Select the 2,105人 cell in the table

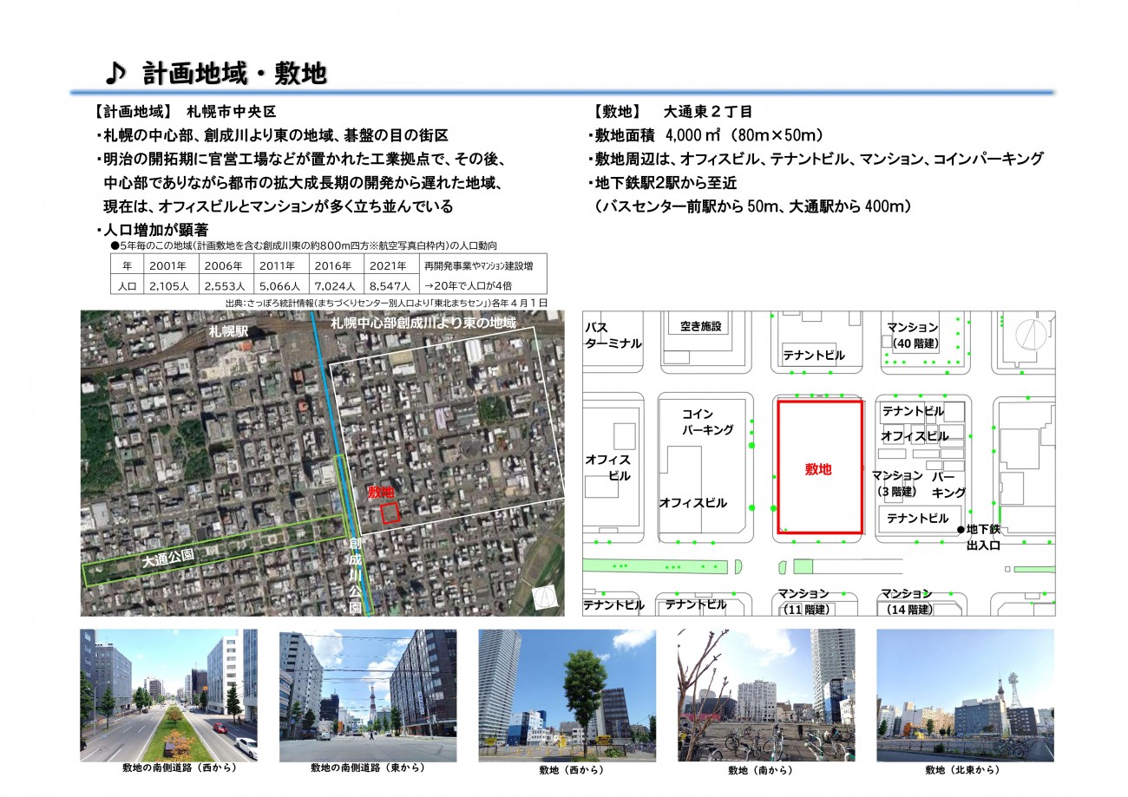pos(169,284)
